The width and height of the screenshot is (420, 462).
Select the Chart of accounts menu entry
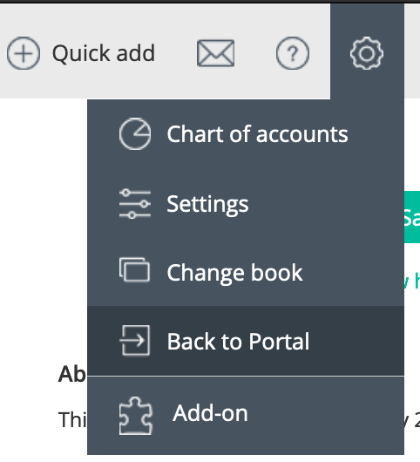click(246, 134)
